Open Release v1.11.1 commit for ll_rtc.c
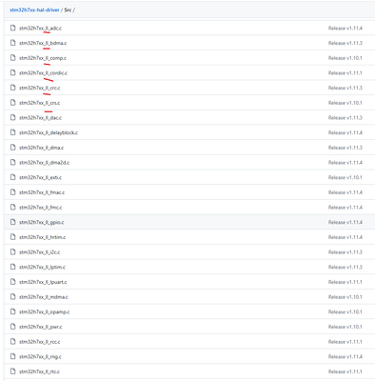375x381 pixels. pyautogui.click(x=345, y=371)
